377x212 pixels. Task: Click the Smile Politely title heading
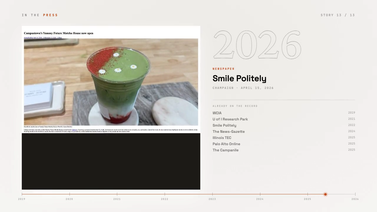point(239,79)
